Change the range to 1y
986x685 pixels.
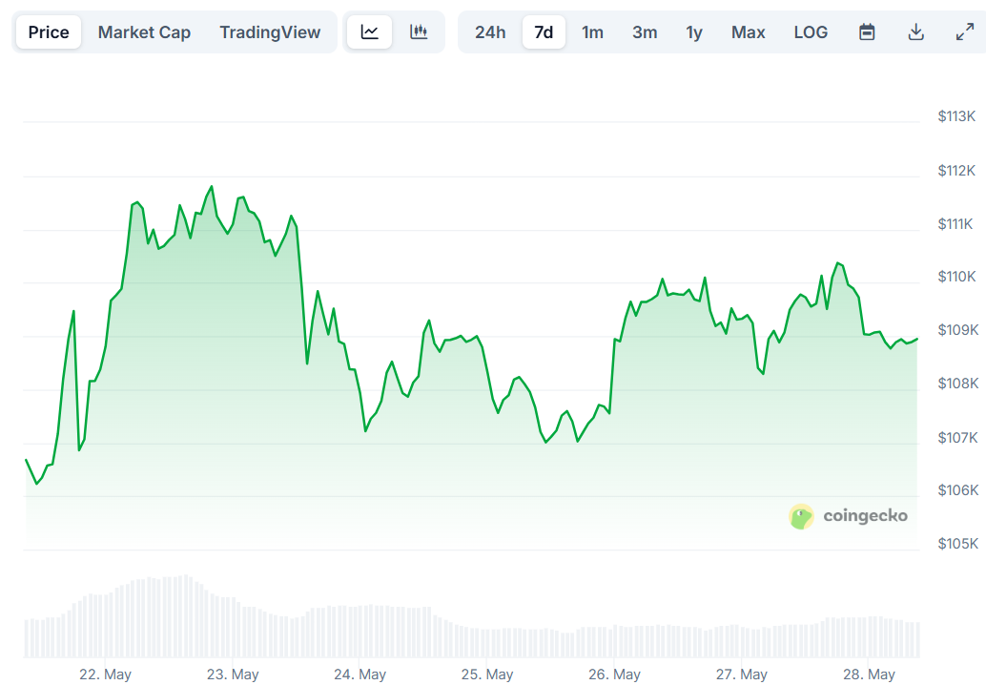click(694, 32)
